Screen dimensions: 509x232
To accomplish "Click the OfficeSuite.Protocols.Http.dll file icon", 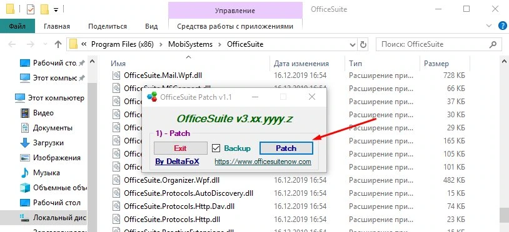I will click(116, 219).
